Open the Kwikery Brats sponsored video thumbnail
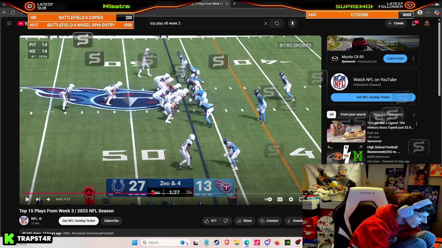442x248 pixels. click(346, 131)
